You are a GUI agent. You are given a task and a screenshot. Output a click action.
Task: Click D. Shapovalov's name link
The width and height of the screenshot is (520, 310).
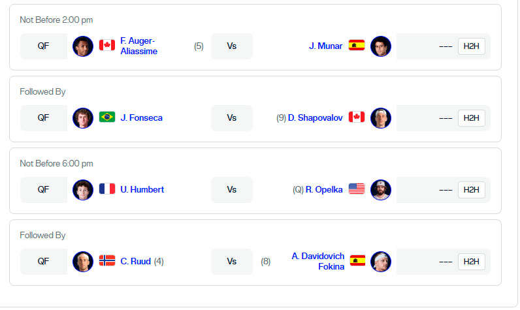[315, 118]
